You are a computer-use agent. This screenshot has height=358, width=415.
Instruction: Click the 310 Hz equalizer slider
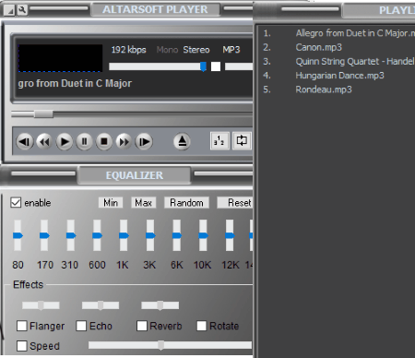click(71, 235)
